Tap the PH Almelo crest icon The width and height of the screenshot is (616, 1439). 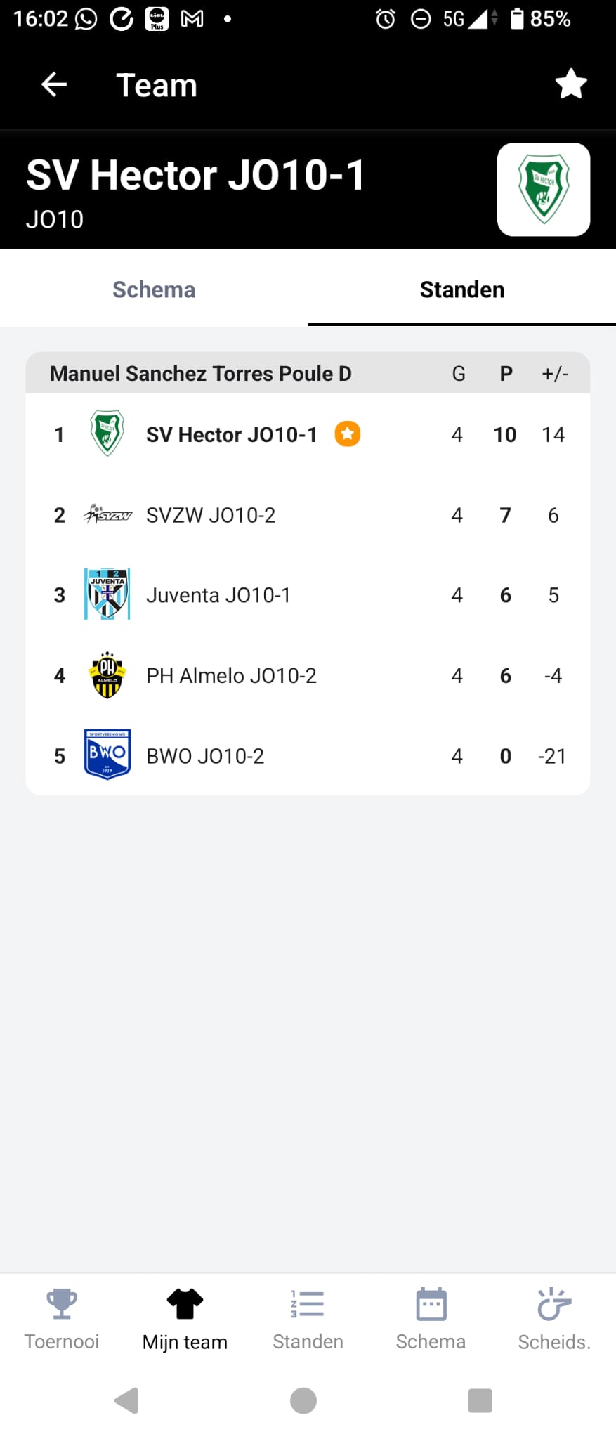click(x=107, y=675)
